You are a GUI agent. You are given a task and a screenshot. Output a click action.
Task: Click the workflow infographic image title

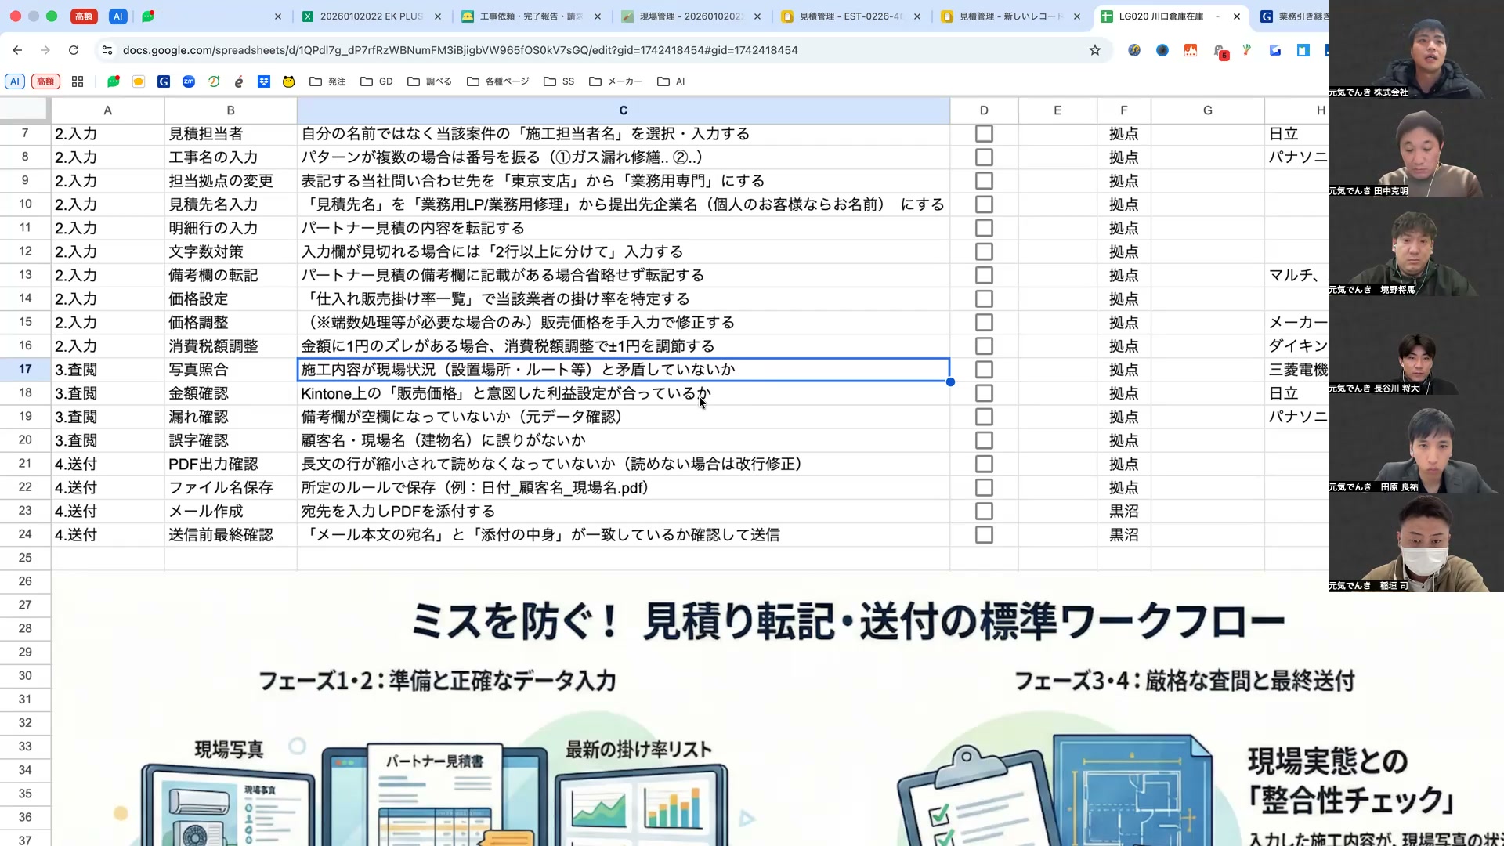click(x=848, y=621)
